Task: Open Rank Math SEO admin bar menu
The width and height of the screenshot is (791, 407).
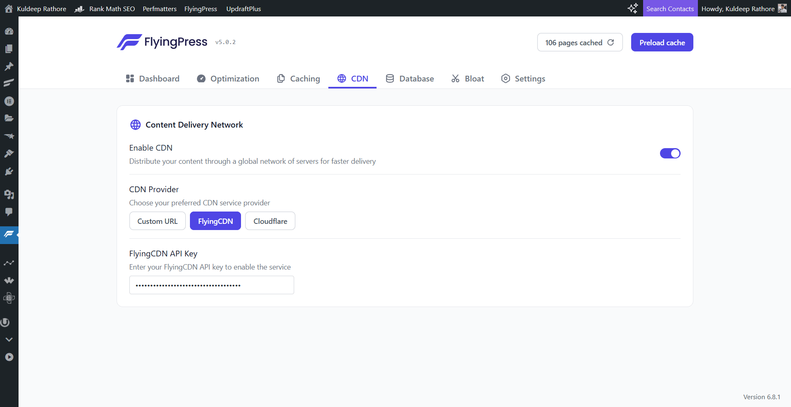Action: click(105, 9)
